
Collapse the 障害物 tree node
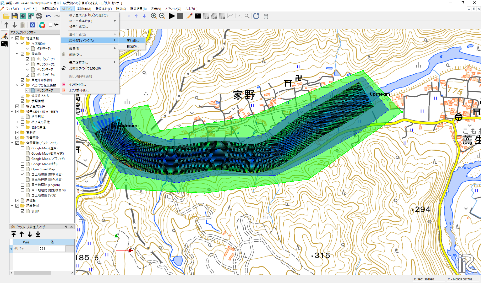click(17, 54)
